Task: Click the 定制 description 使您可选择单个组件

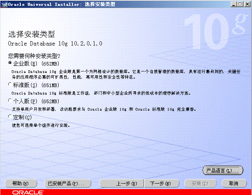Action: [41, 125]
